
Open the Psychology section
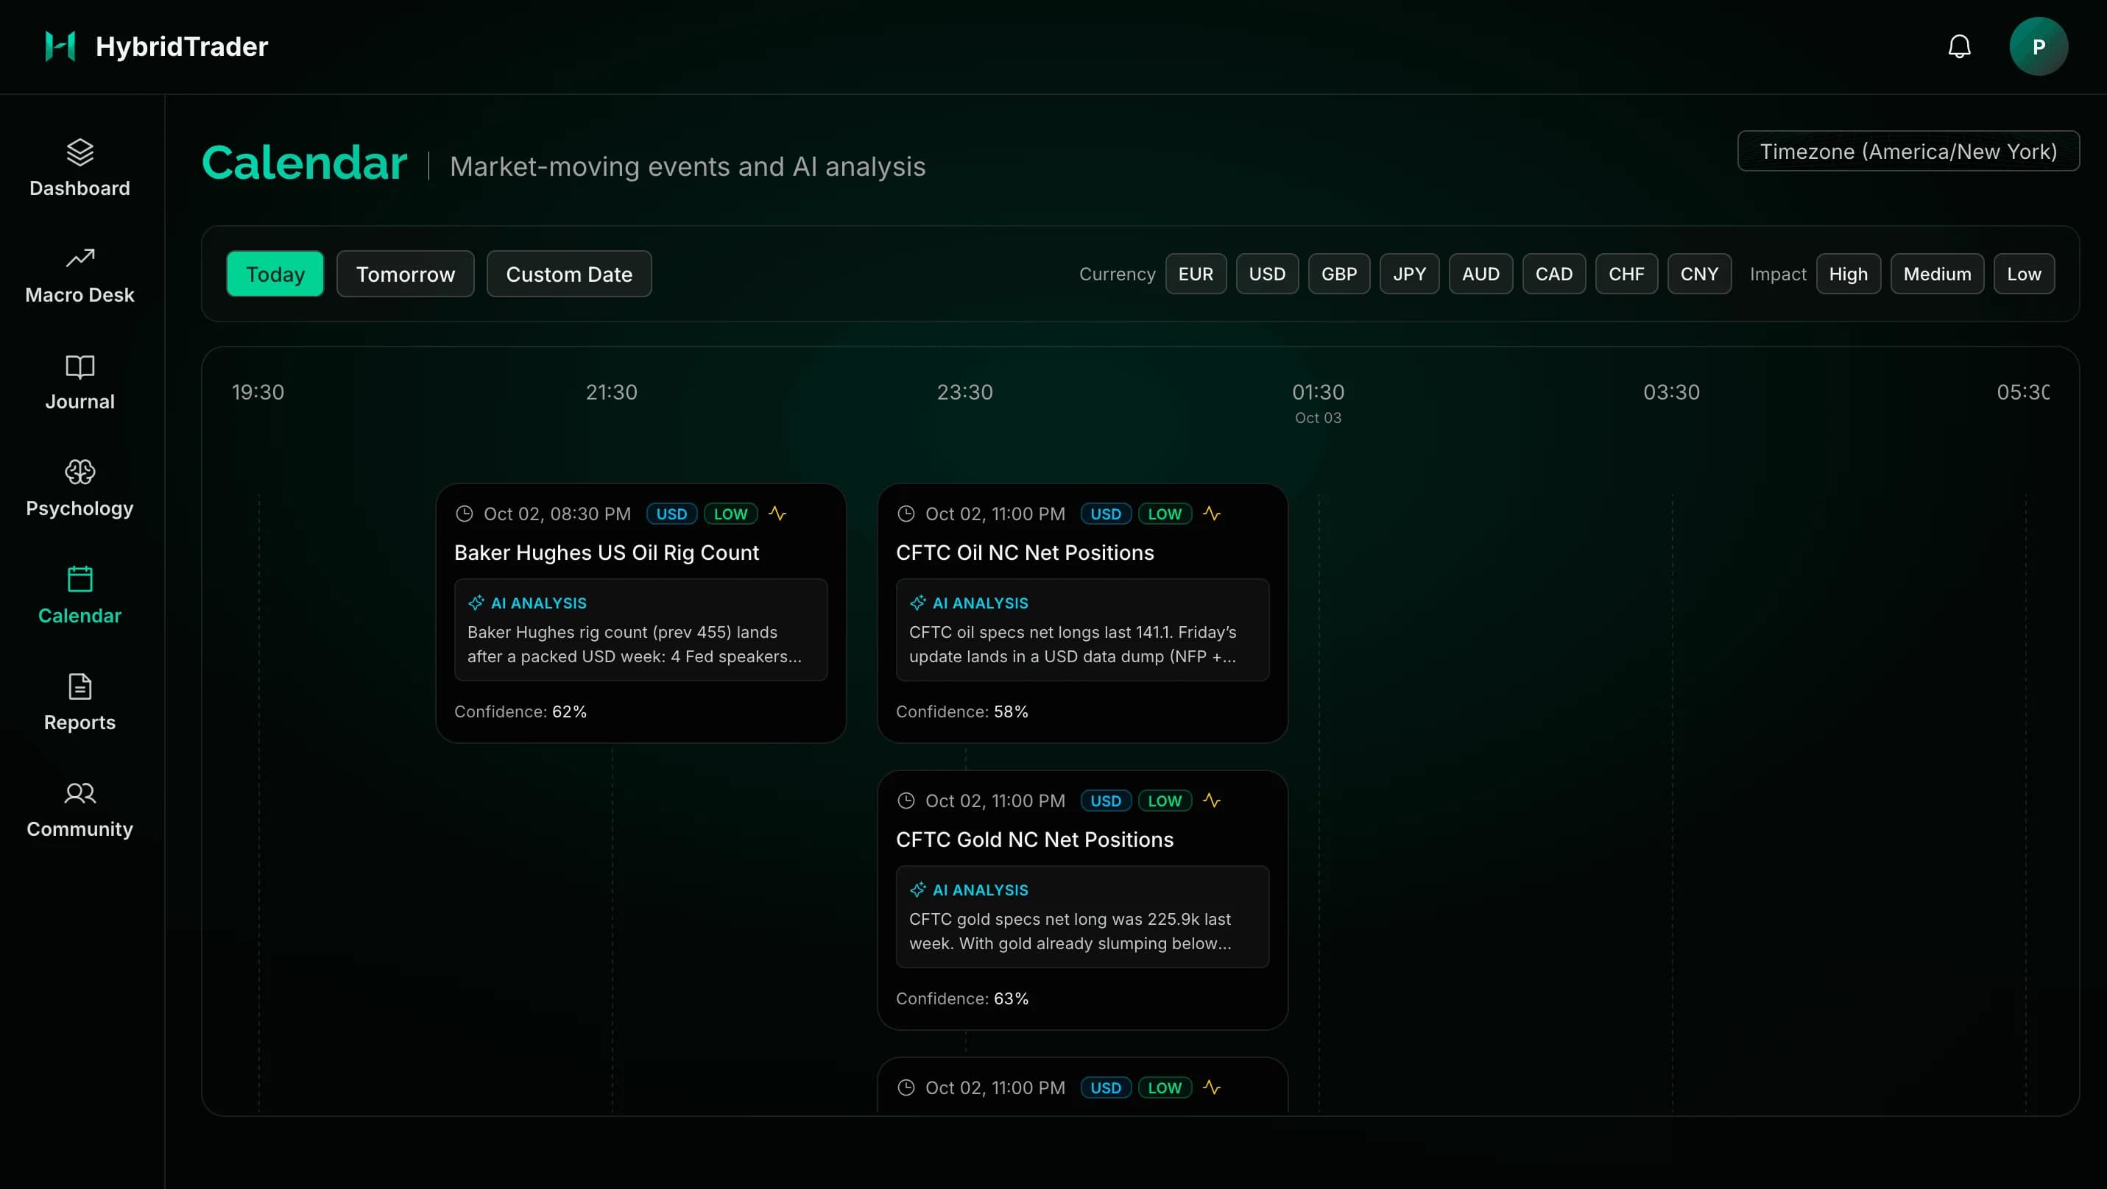[x=80, y=489]
